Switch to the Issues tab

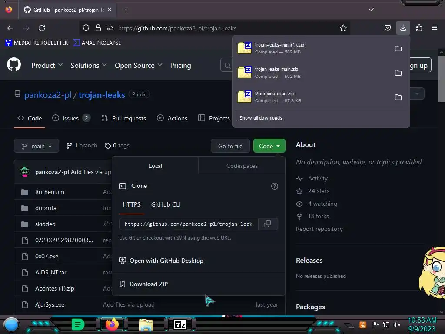tap(71, 118)
